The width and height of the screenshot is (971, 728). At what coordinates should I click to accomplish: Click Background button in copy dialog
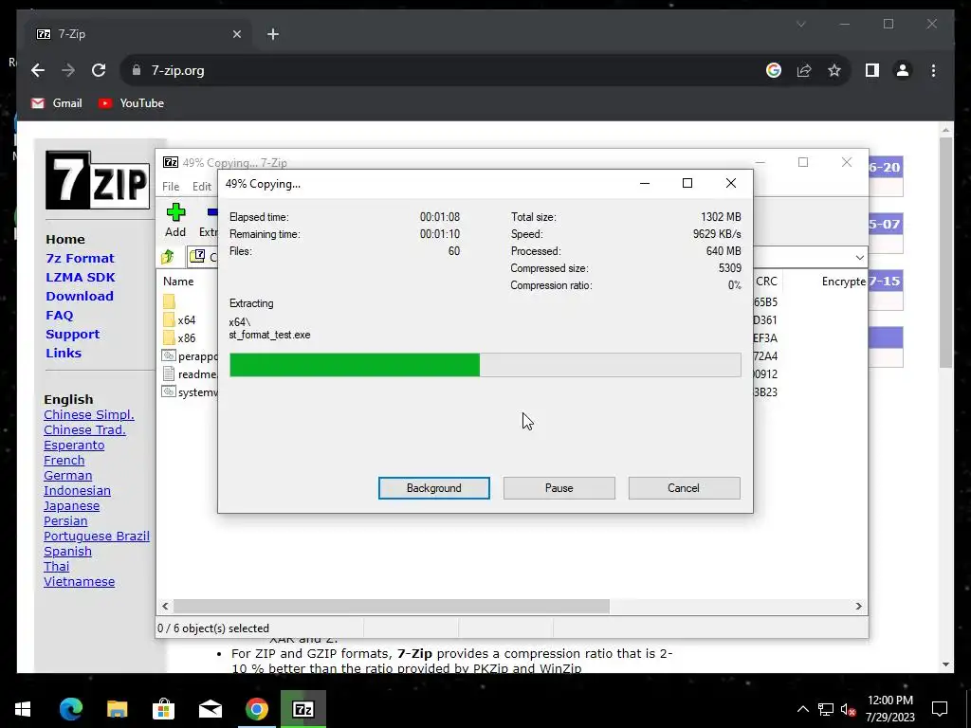pyautogui.click(x=434, y=488)
